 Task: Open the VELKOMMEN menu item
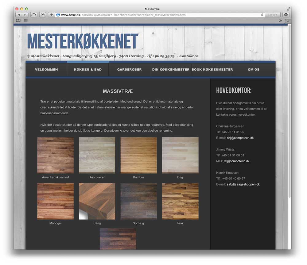[x=46, y=70]
